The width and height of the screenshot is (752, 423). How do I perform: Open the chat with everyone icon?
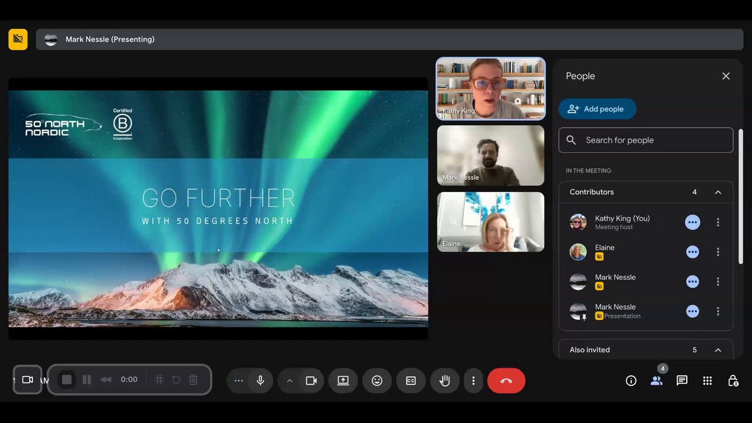coord(682,381)
